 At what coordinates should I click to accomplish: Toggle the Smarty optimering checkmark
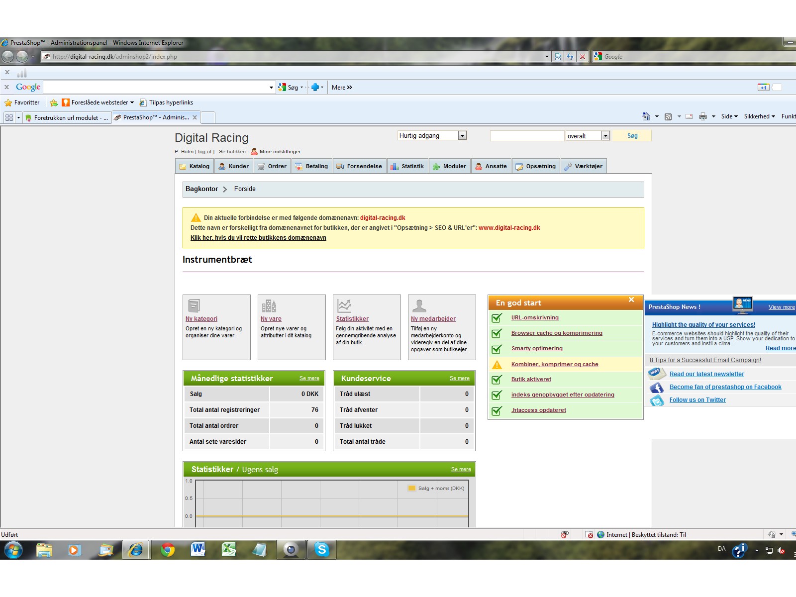[497, 349]
